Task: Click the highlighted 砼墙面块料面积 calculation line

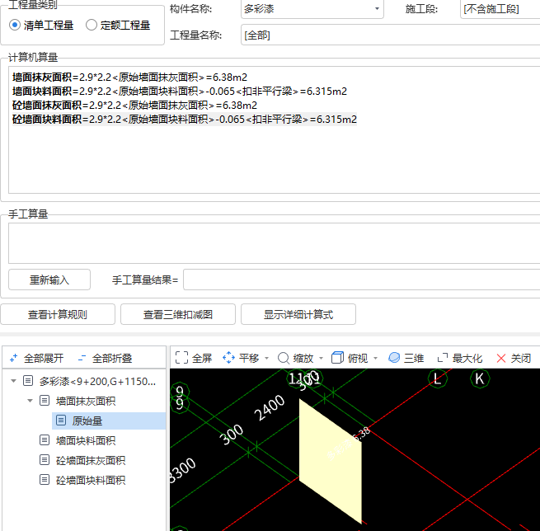Action: (185, 120)
